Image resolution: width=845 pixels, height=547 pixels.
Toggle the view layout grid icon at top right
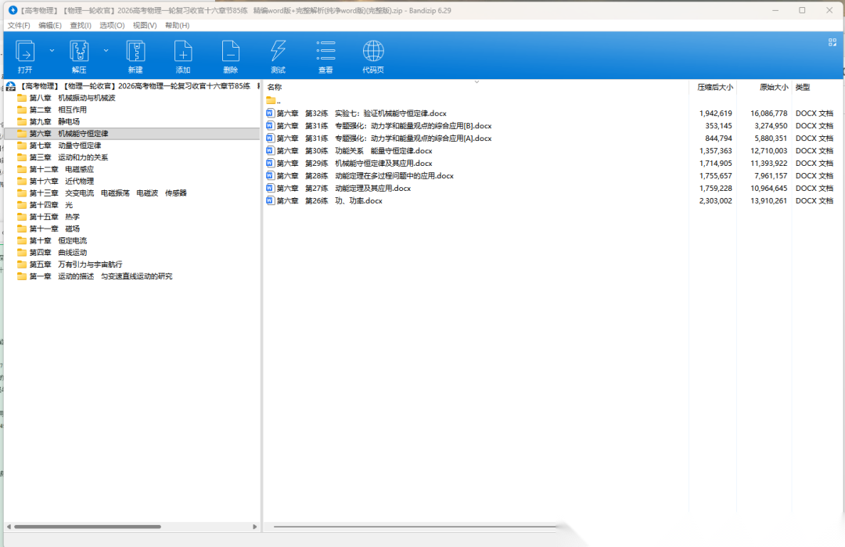pyautogui.click(x=832, y=43)
